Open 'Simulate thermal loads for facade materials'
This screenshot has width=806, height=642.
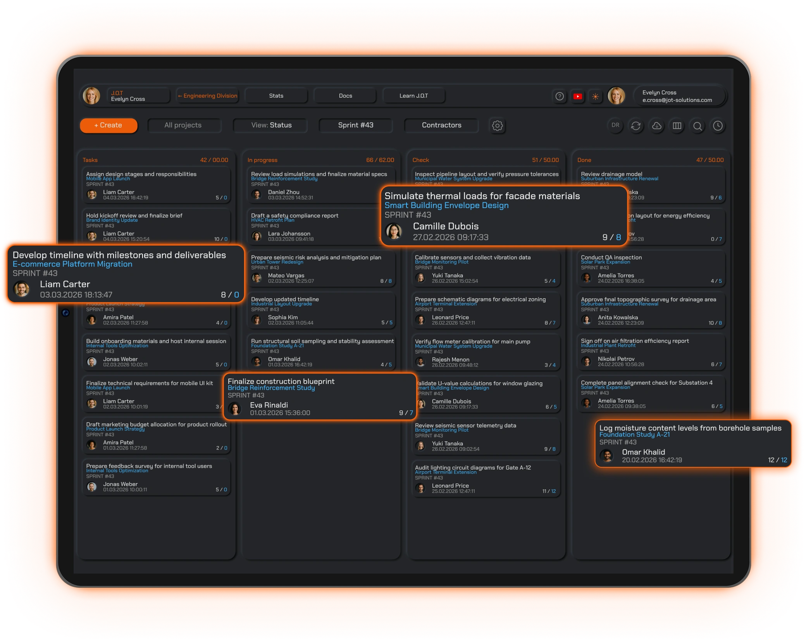pyautogui.click(x=504, y=216)
